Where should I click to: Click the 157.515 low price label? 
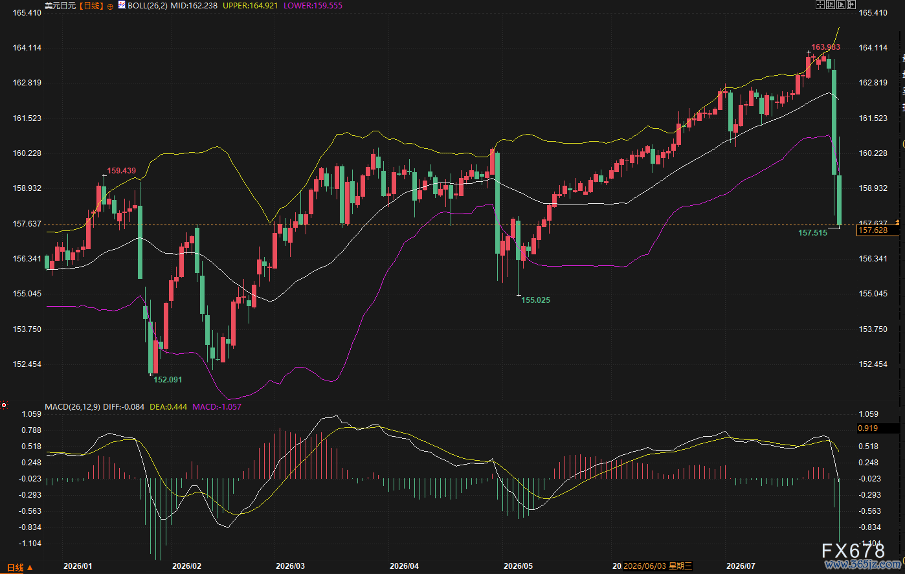pyautogui.click(x=813, y=232)
